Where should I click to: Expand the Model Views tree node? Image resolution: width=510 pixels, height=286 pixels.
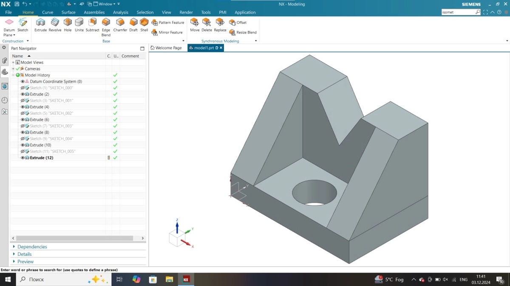[x=13, y=62]
